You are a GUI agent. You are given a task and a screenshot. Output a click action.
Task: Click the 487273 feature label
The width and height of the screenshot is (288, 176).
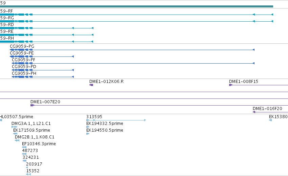click(x=30, y=151)
